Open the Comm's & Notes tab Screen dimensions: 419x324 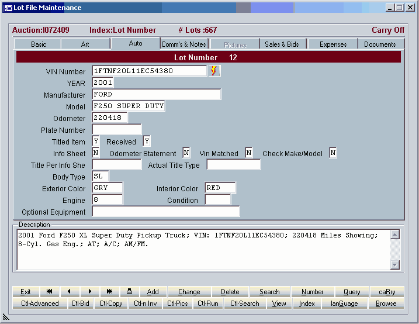click(x=184, y=44)
